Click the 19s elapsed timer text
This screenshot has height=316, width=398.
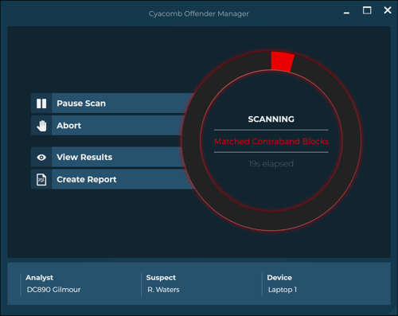pos(271,164)
